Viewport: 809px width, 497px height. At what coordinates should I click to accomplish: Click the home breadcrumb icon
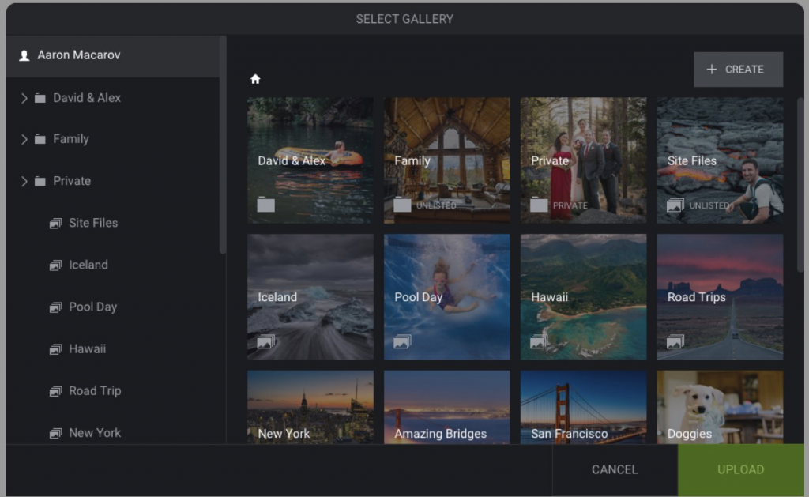[255, 79]
